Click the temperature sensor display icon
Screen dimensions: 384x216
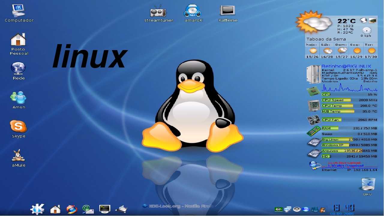314,106
